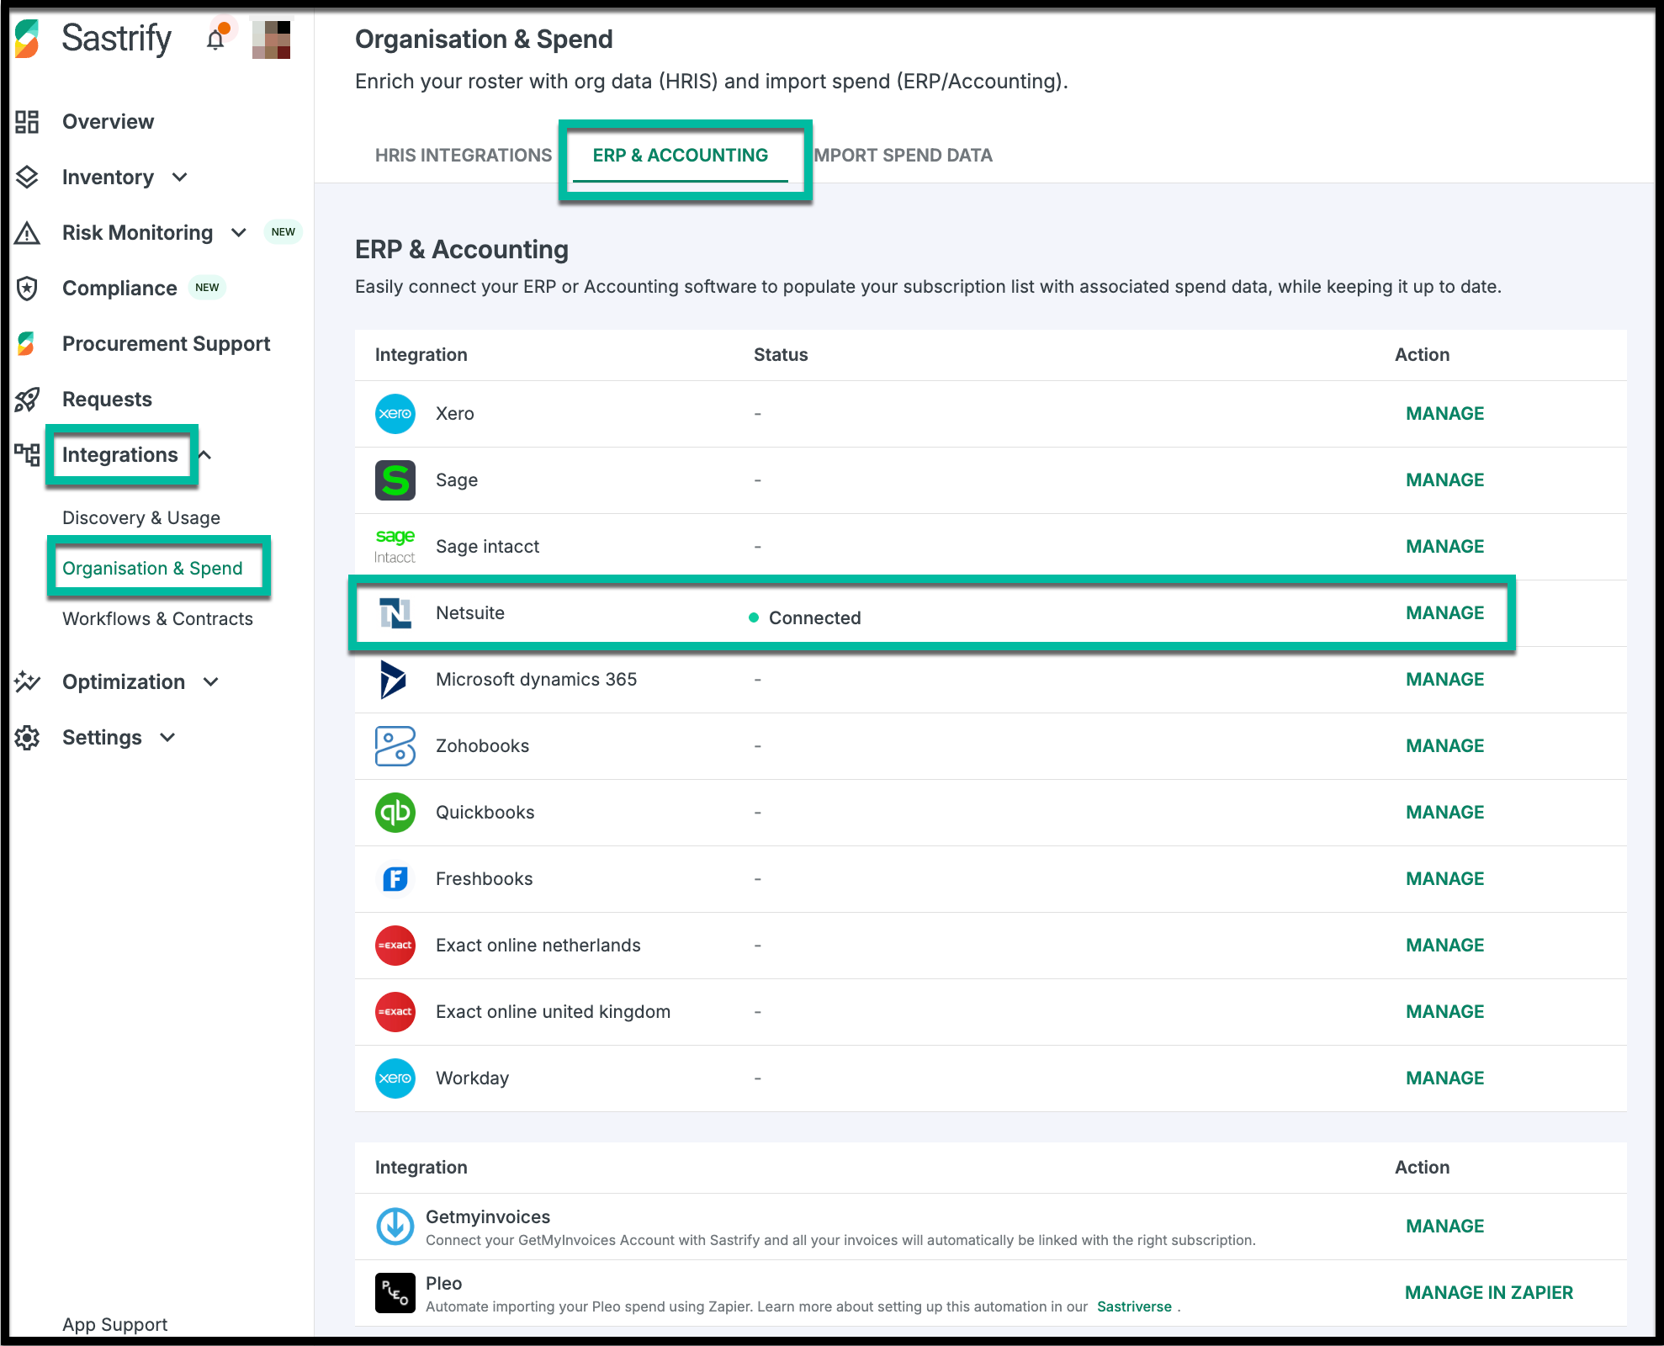The width and height of the screenshot is (1664, 1346).
Task: Manage the Getmyinvoices integration
Action: coord(1445,1227)
